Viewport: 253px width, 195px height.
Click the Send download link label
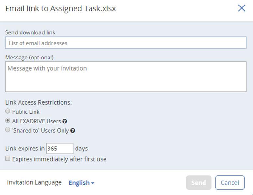30,32
